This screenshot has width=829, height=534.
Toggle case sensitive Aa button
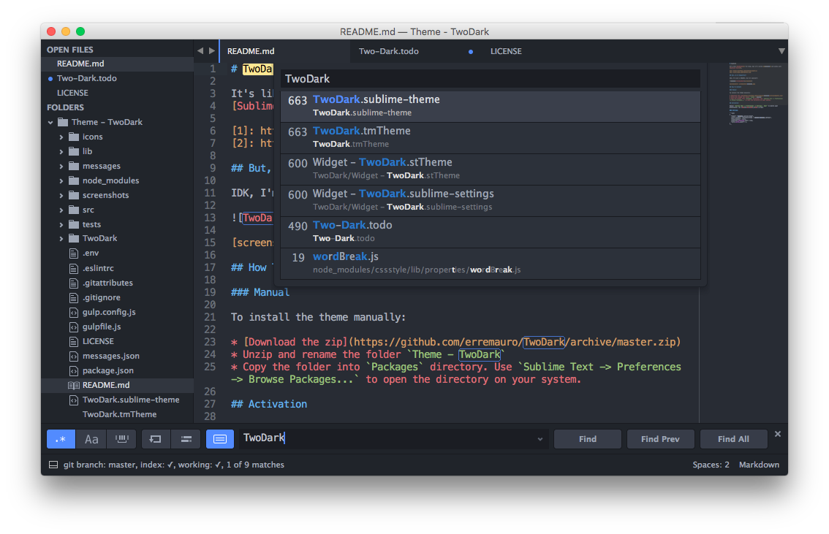click(91, 439)
